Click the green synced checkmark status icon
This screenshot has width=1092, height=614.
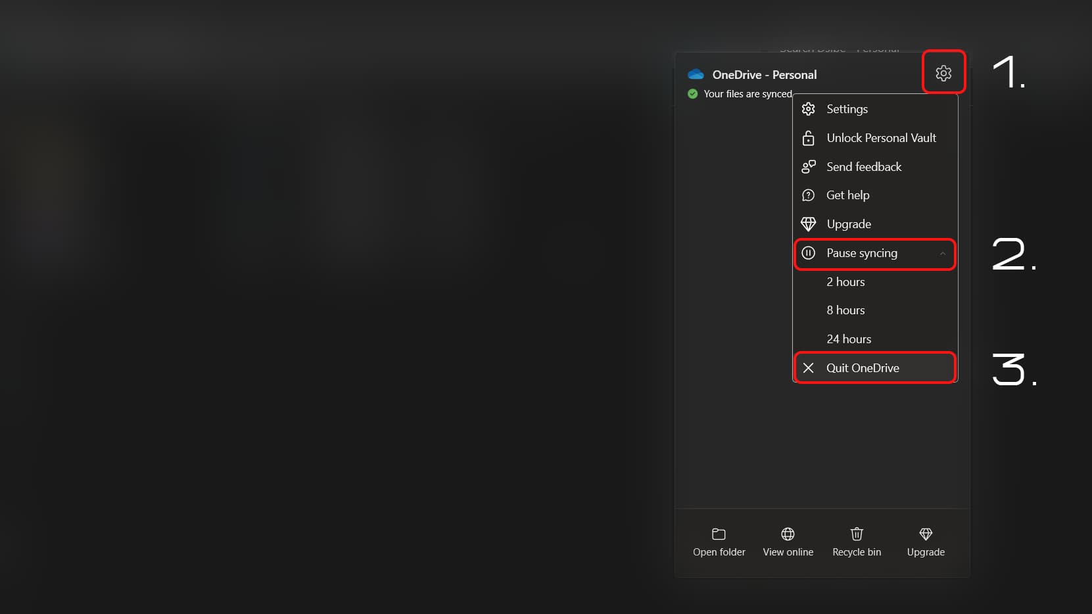692,94
